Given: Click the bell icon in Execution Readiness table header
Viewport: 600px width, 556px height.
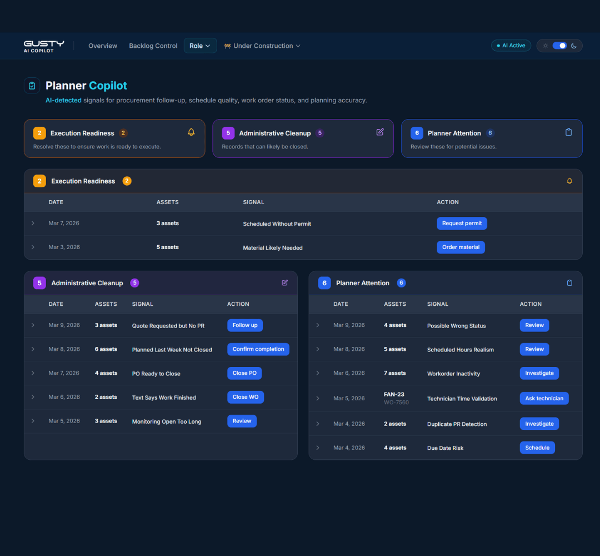Looking at the screenshot, I should [569, 181].
